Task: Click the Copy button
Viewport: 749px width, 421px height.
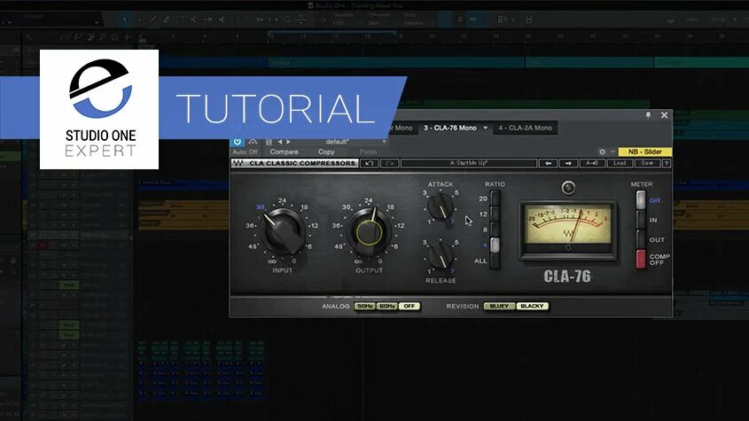Action: pyautogui.click(x=326, y=152)
